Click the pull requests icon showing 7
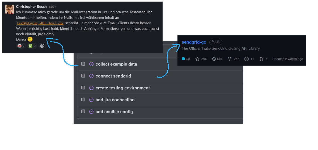Viewport: 318px width, 150px height. coord(261,59)
